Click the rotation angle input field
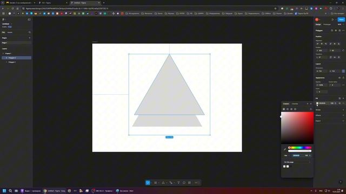346x194 pixels. (x=322, y=57)
